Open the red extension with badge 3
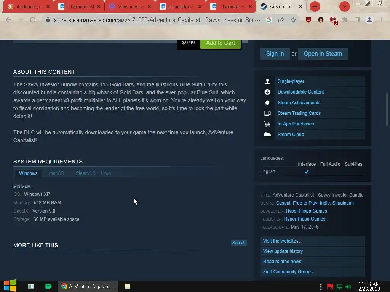This screenshot has width=390, height=292. pyautogui.click(x=333, y=21)
